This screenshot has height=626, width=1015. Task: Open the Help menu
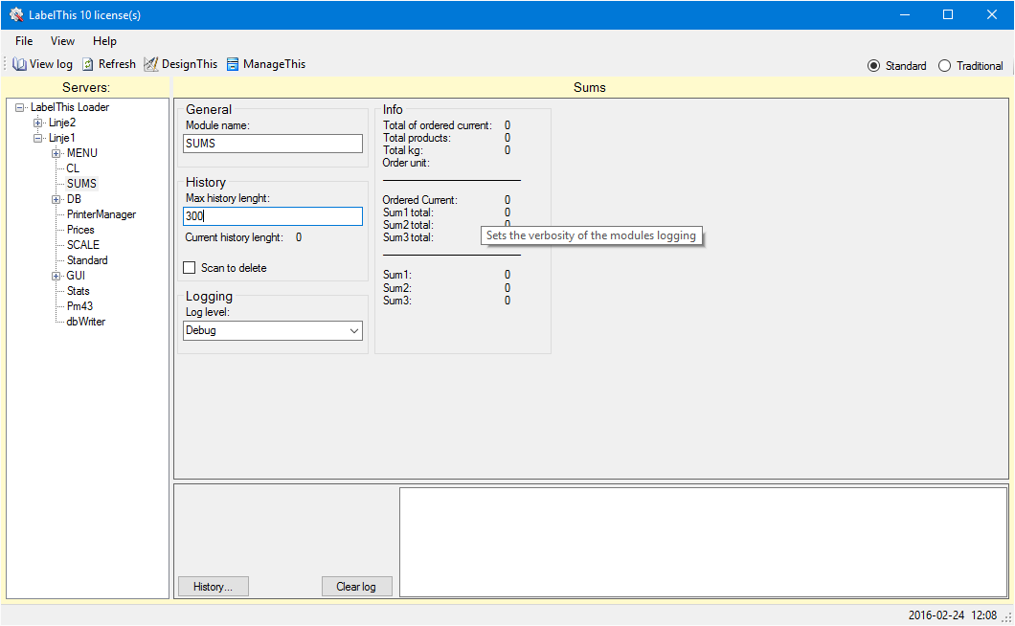(x=104, y=41)
